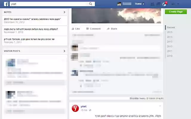Jump to 2013 in timeline navigator
Viewport: 191px width, 119px height.
[x=170, y=42]
